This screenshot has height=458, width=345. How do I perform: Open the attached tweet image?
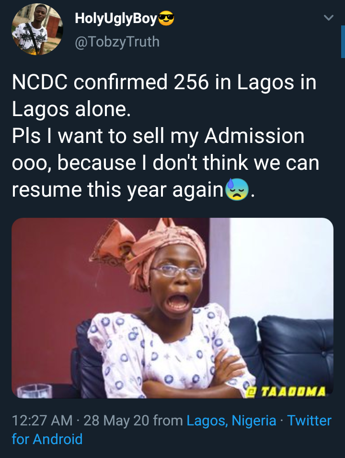tap(172, 308)
